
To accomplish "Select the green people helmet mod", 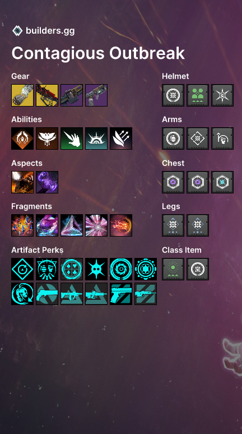I will click(198, 95).
